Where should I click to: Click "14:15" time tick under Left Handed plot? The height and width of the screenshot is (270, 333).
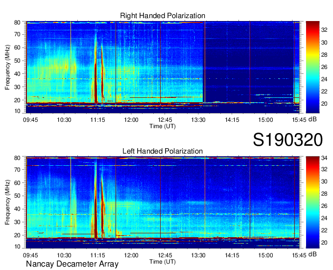tap(232, 255)
